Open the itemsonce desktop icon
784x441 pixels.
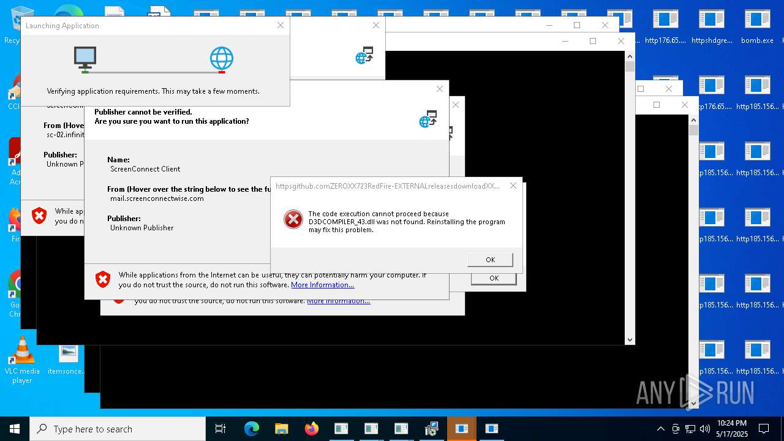coord(68,360)
